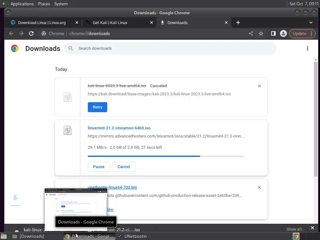Click the search magnifier icon
The image size is (320, 240).
[71, 48]
